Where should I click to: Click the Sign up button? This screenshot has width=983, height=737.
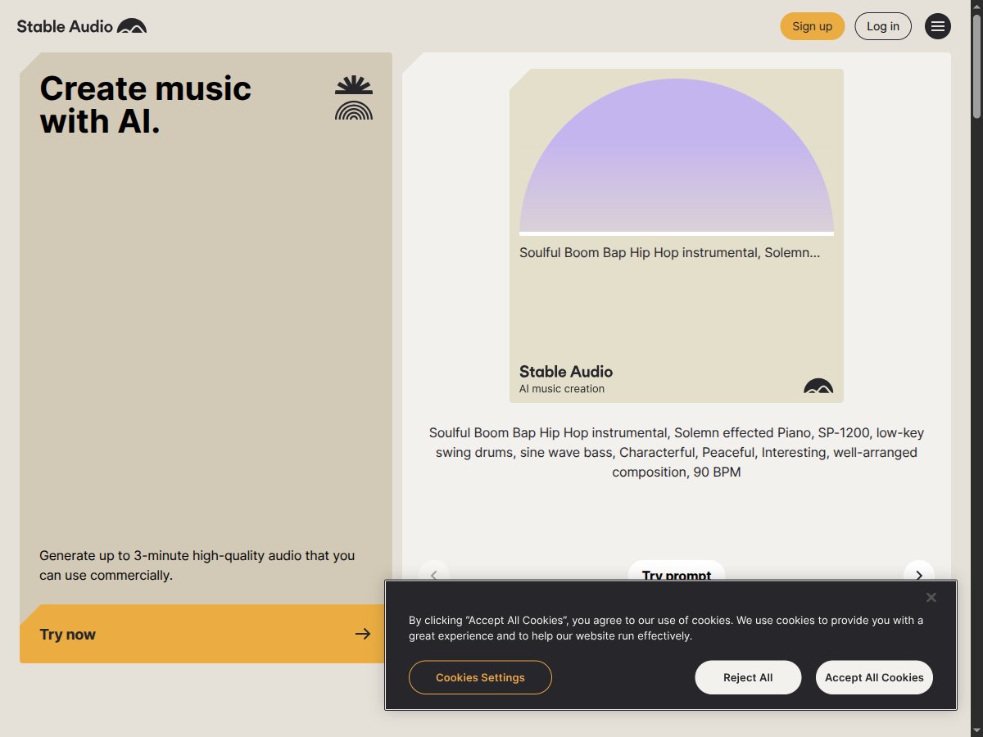[812, 25]
